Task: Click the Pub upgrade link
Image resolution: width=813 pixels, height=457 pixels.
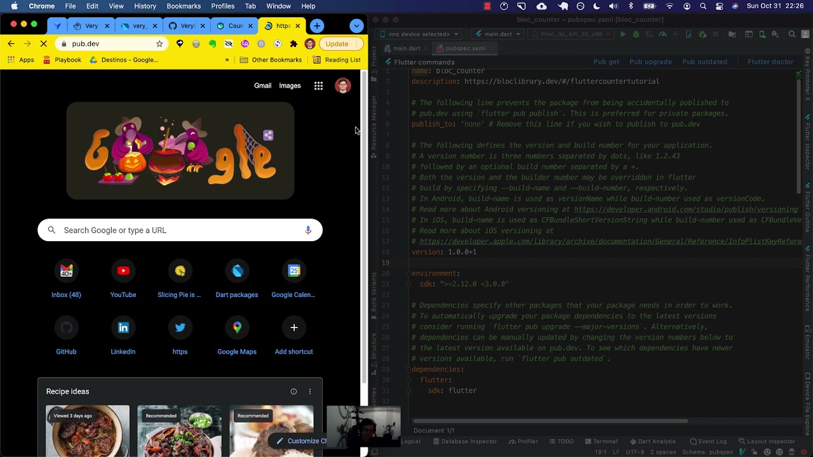Action: click(650, 62)
